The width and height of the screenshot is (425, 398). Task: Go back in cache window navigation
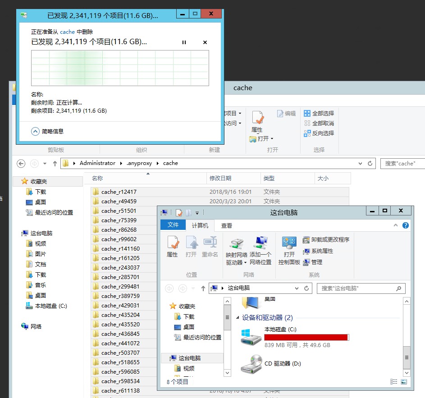(21, 164)
